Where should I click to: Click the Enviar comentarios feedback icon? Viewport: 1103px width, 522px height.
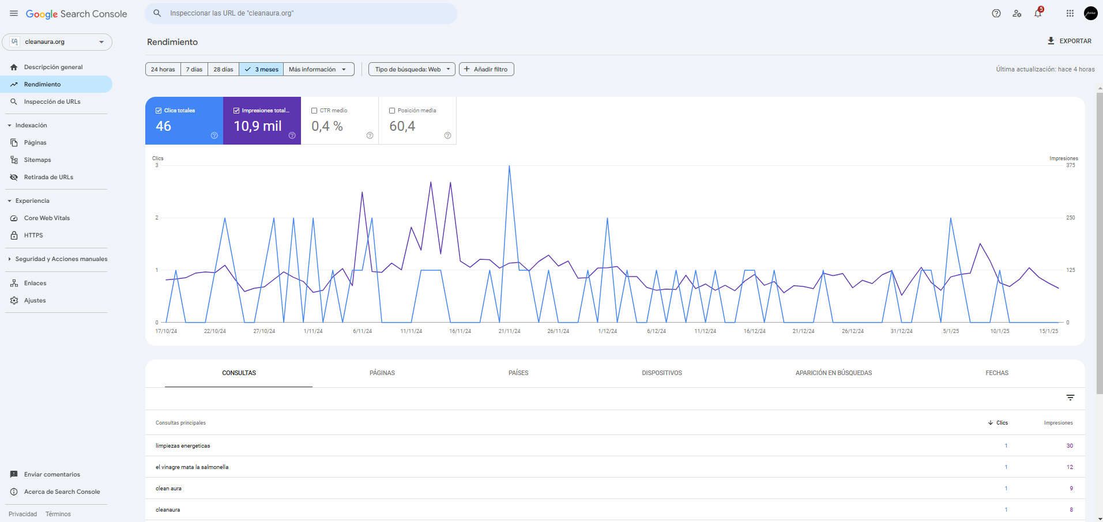(x=14, y=474)
